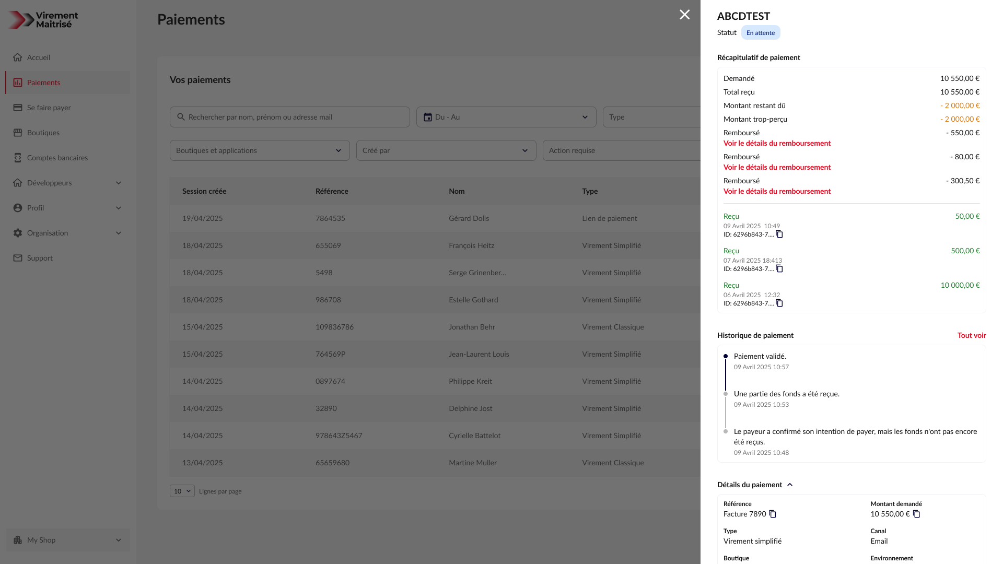Click the Comptes bancaires bank icon

tap(18, 158)
